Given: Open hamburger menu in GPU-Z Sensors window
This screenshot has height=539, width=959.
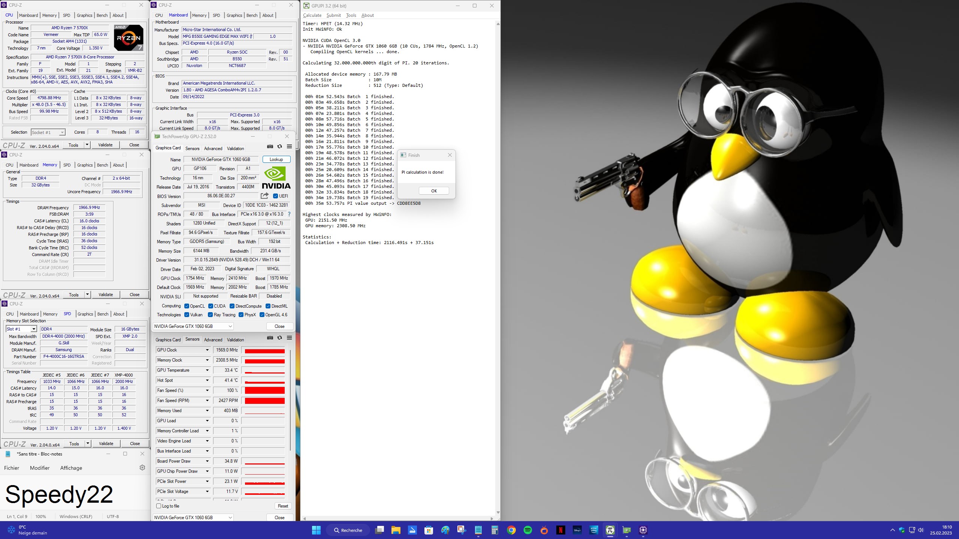Looking at the screenshot, I should click(289, 338).
